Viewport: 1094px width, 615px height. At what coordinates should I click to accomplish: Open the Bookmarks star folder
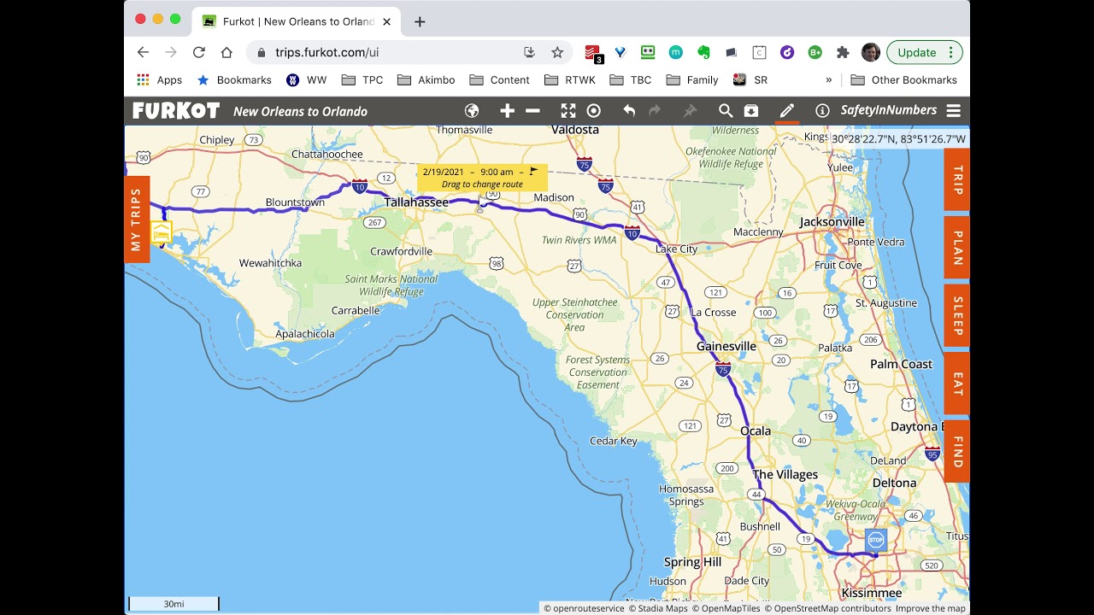pyautogui.click(x=234, y=79)
